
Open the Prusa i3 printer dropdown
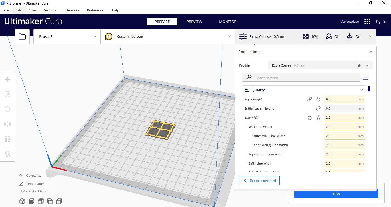click(x=67, y=36)
